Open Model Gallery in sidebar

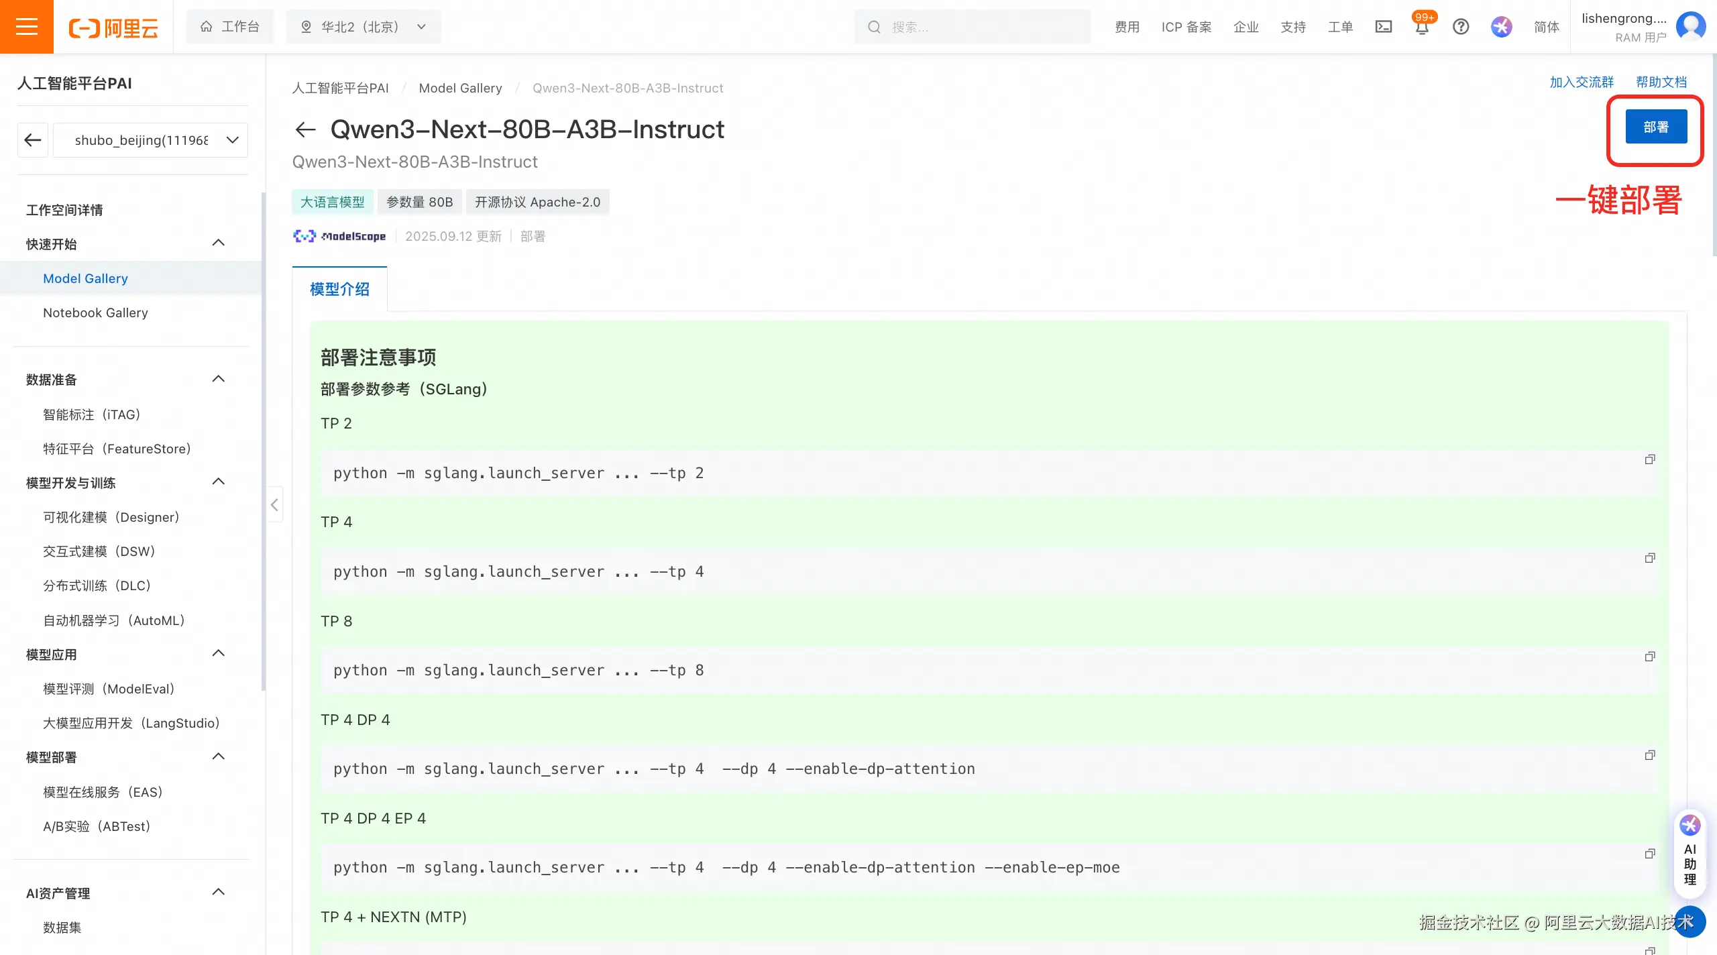click(85, 278)
